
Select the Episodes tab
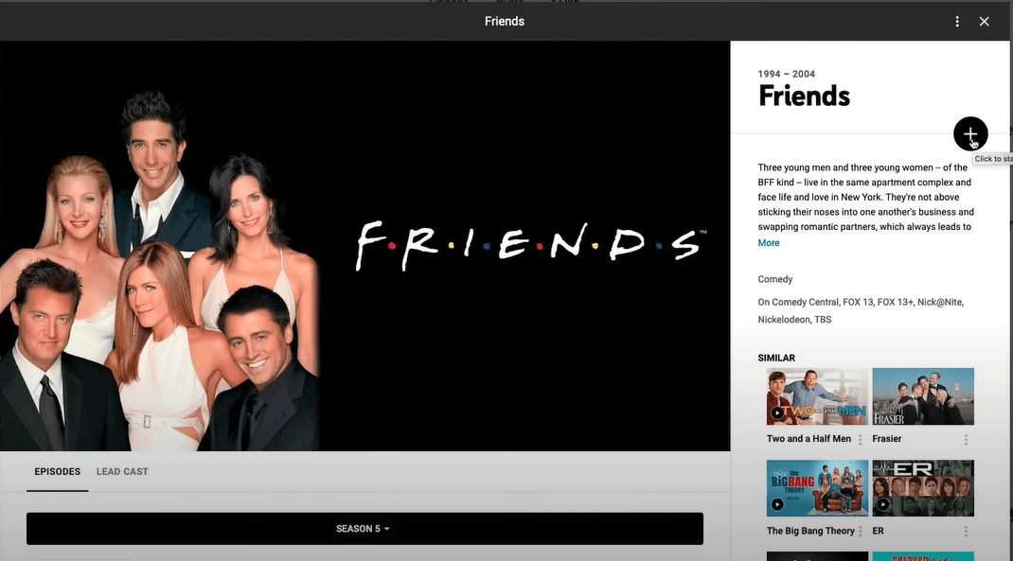58,472
